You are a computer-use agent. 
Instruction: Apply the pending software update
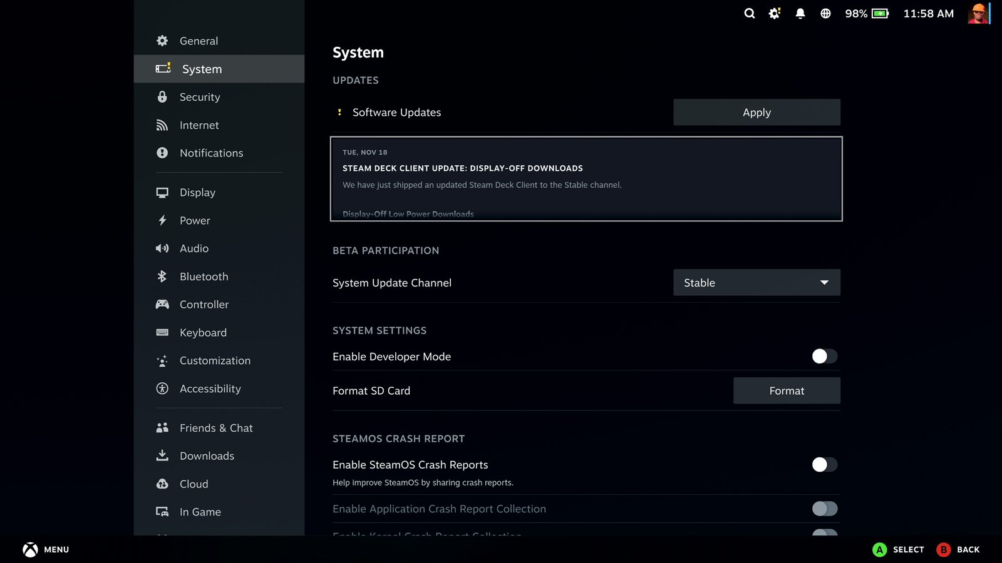[756, 112]
